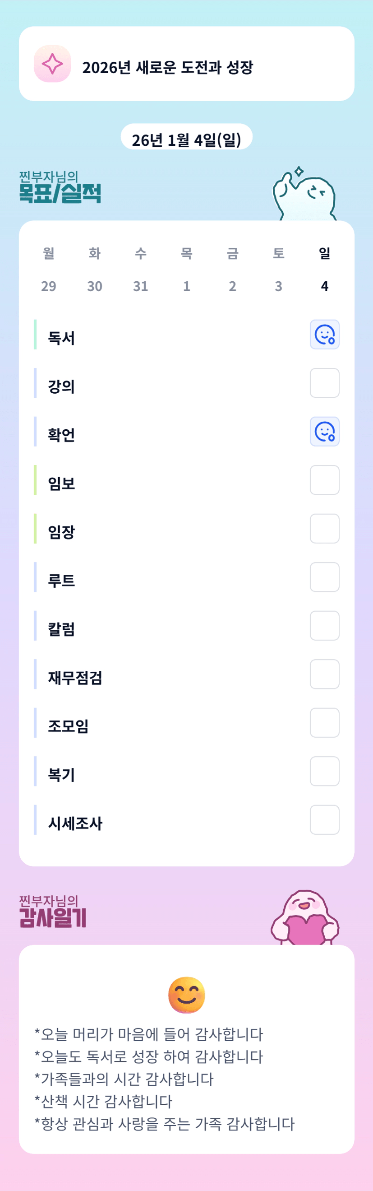Click the smiley check icon for 확언
Screen dimensions: 373x1191
tap(325, 431)
